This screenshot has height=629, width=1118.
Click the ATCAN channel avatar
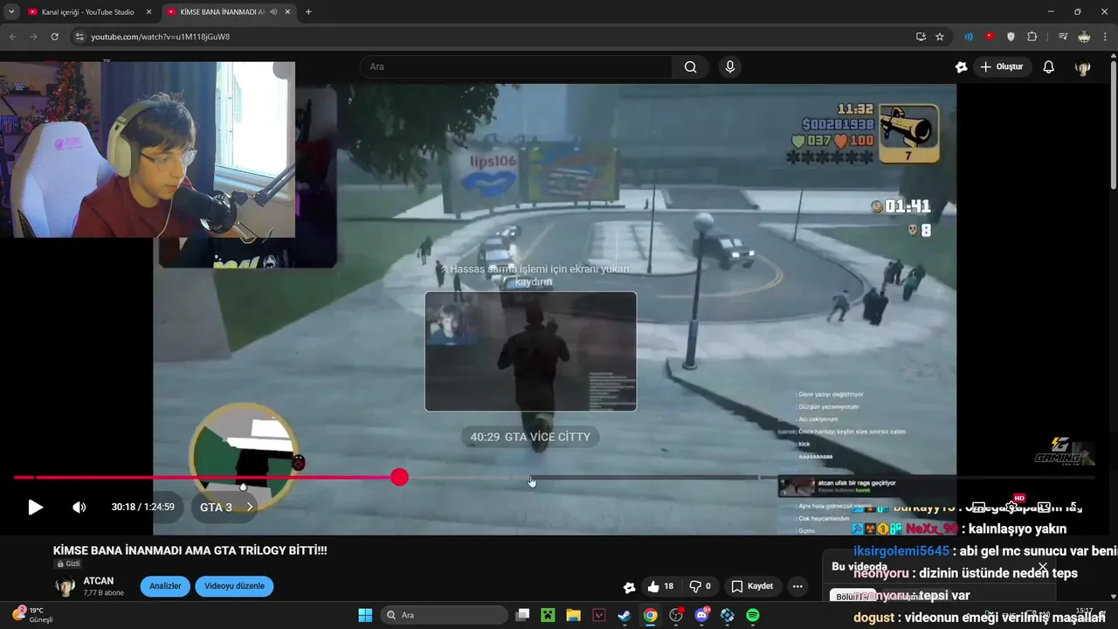(x=66, y=586)
